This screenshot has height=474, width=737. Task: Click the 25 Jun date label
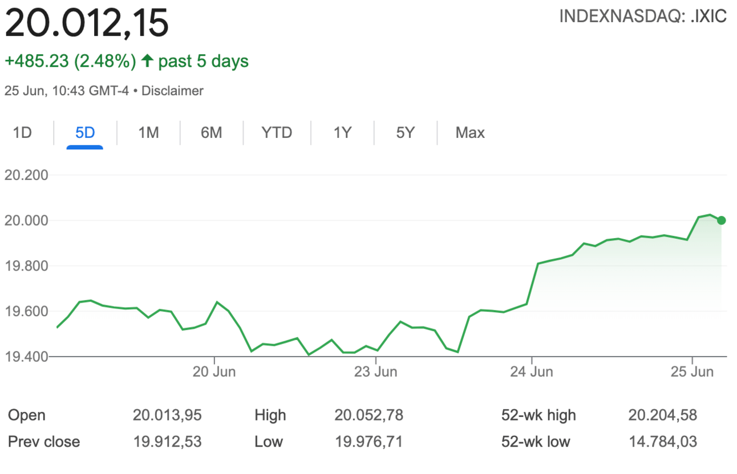pyautogui.click(x=692, y=372)
